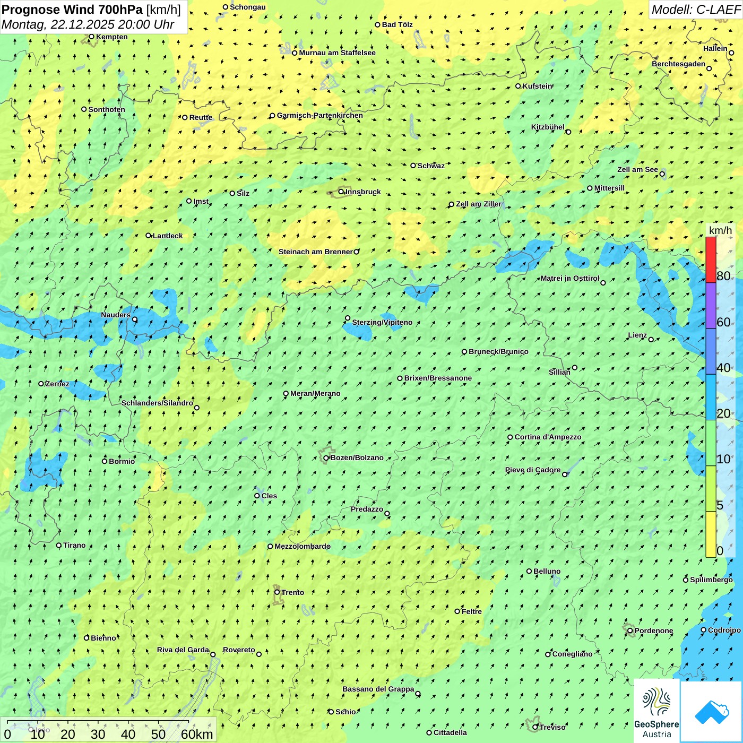The image size is (743, 743).
Task: Select the Riva del Garda label
Action: [183, 650]
